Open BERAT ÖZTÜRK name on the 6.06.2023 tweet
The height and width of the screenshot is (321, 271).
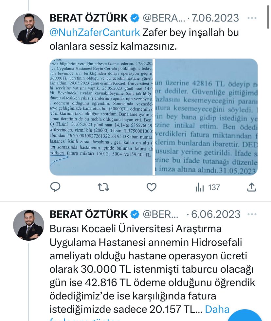[88, 214]
